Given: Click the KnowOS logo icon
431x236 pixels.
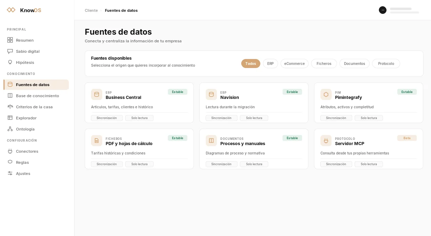Looking at the screenshot, I should pyautogui.click(x=11, y=10).
